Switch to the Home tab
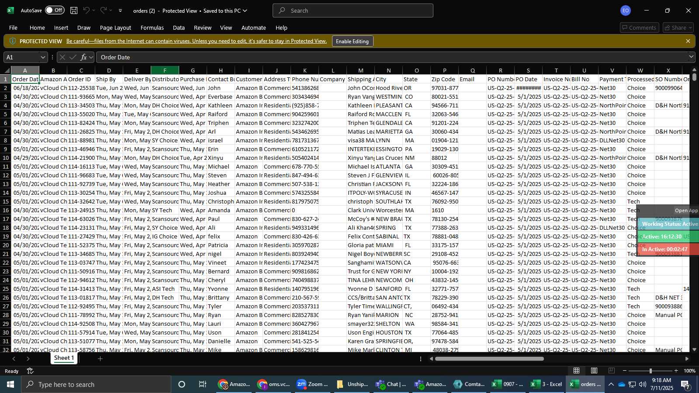699x393 pixels. tap(37, 28)
